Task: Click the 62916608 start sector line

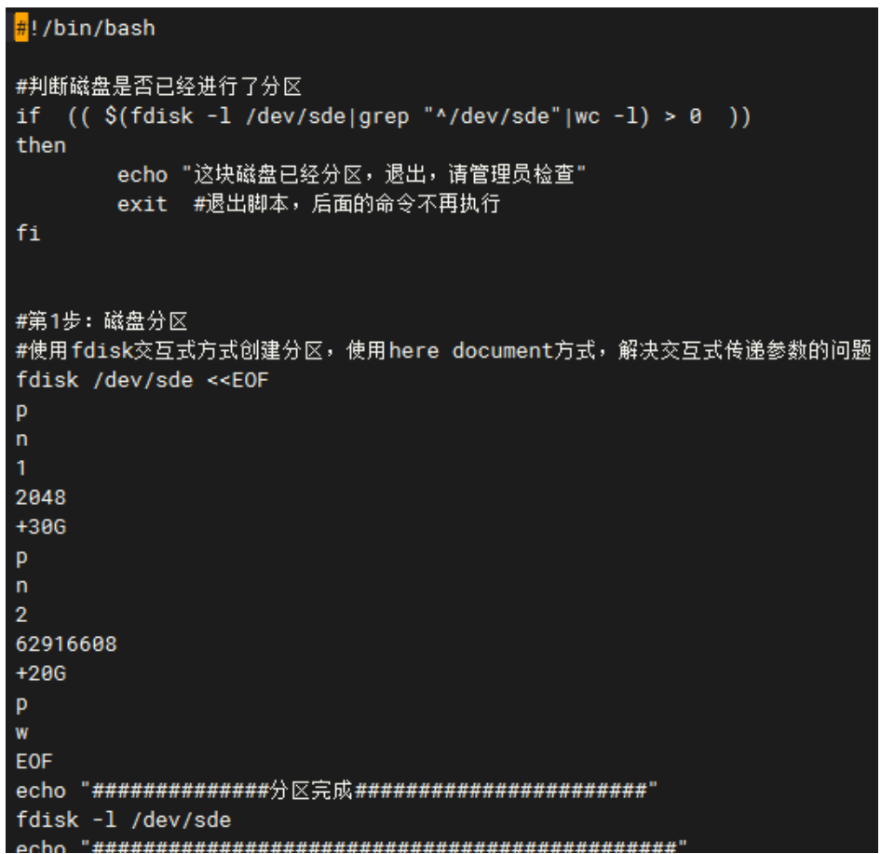Action: 66,644
